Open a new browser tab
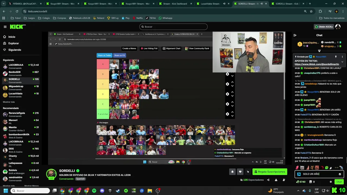347x195 pixels. (x=310, y=4)
